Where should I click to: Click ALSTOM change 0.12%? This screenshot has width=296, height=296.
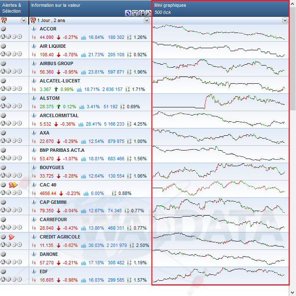coord(69,107)
